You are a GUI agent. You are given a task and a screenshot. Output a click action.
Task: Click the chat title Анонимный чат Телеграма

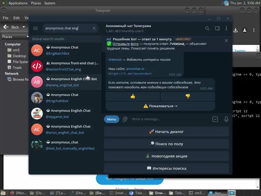[x=128, y=26]
